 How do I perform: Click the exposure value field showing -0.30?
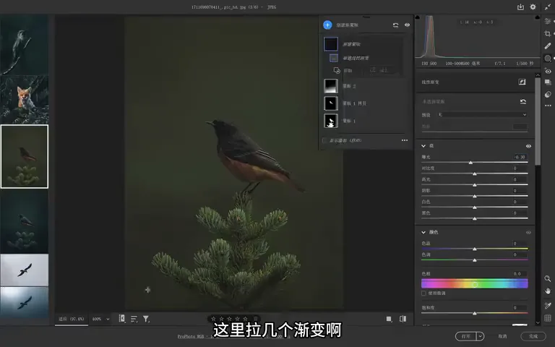(x=520, y=157)
